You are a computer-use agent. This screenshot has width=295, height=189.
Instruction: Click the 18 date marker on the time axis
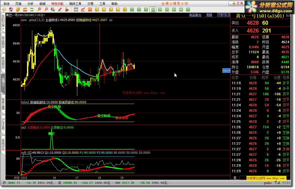tap(99, 178)
